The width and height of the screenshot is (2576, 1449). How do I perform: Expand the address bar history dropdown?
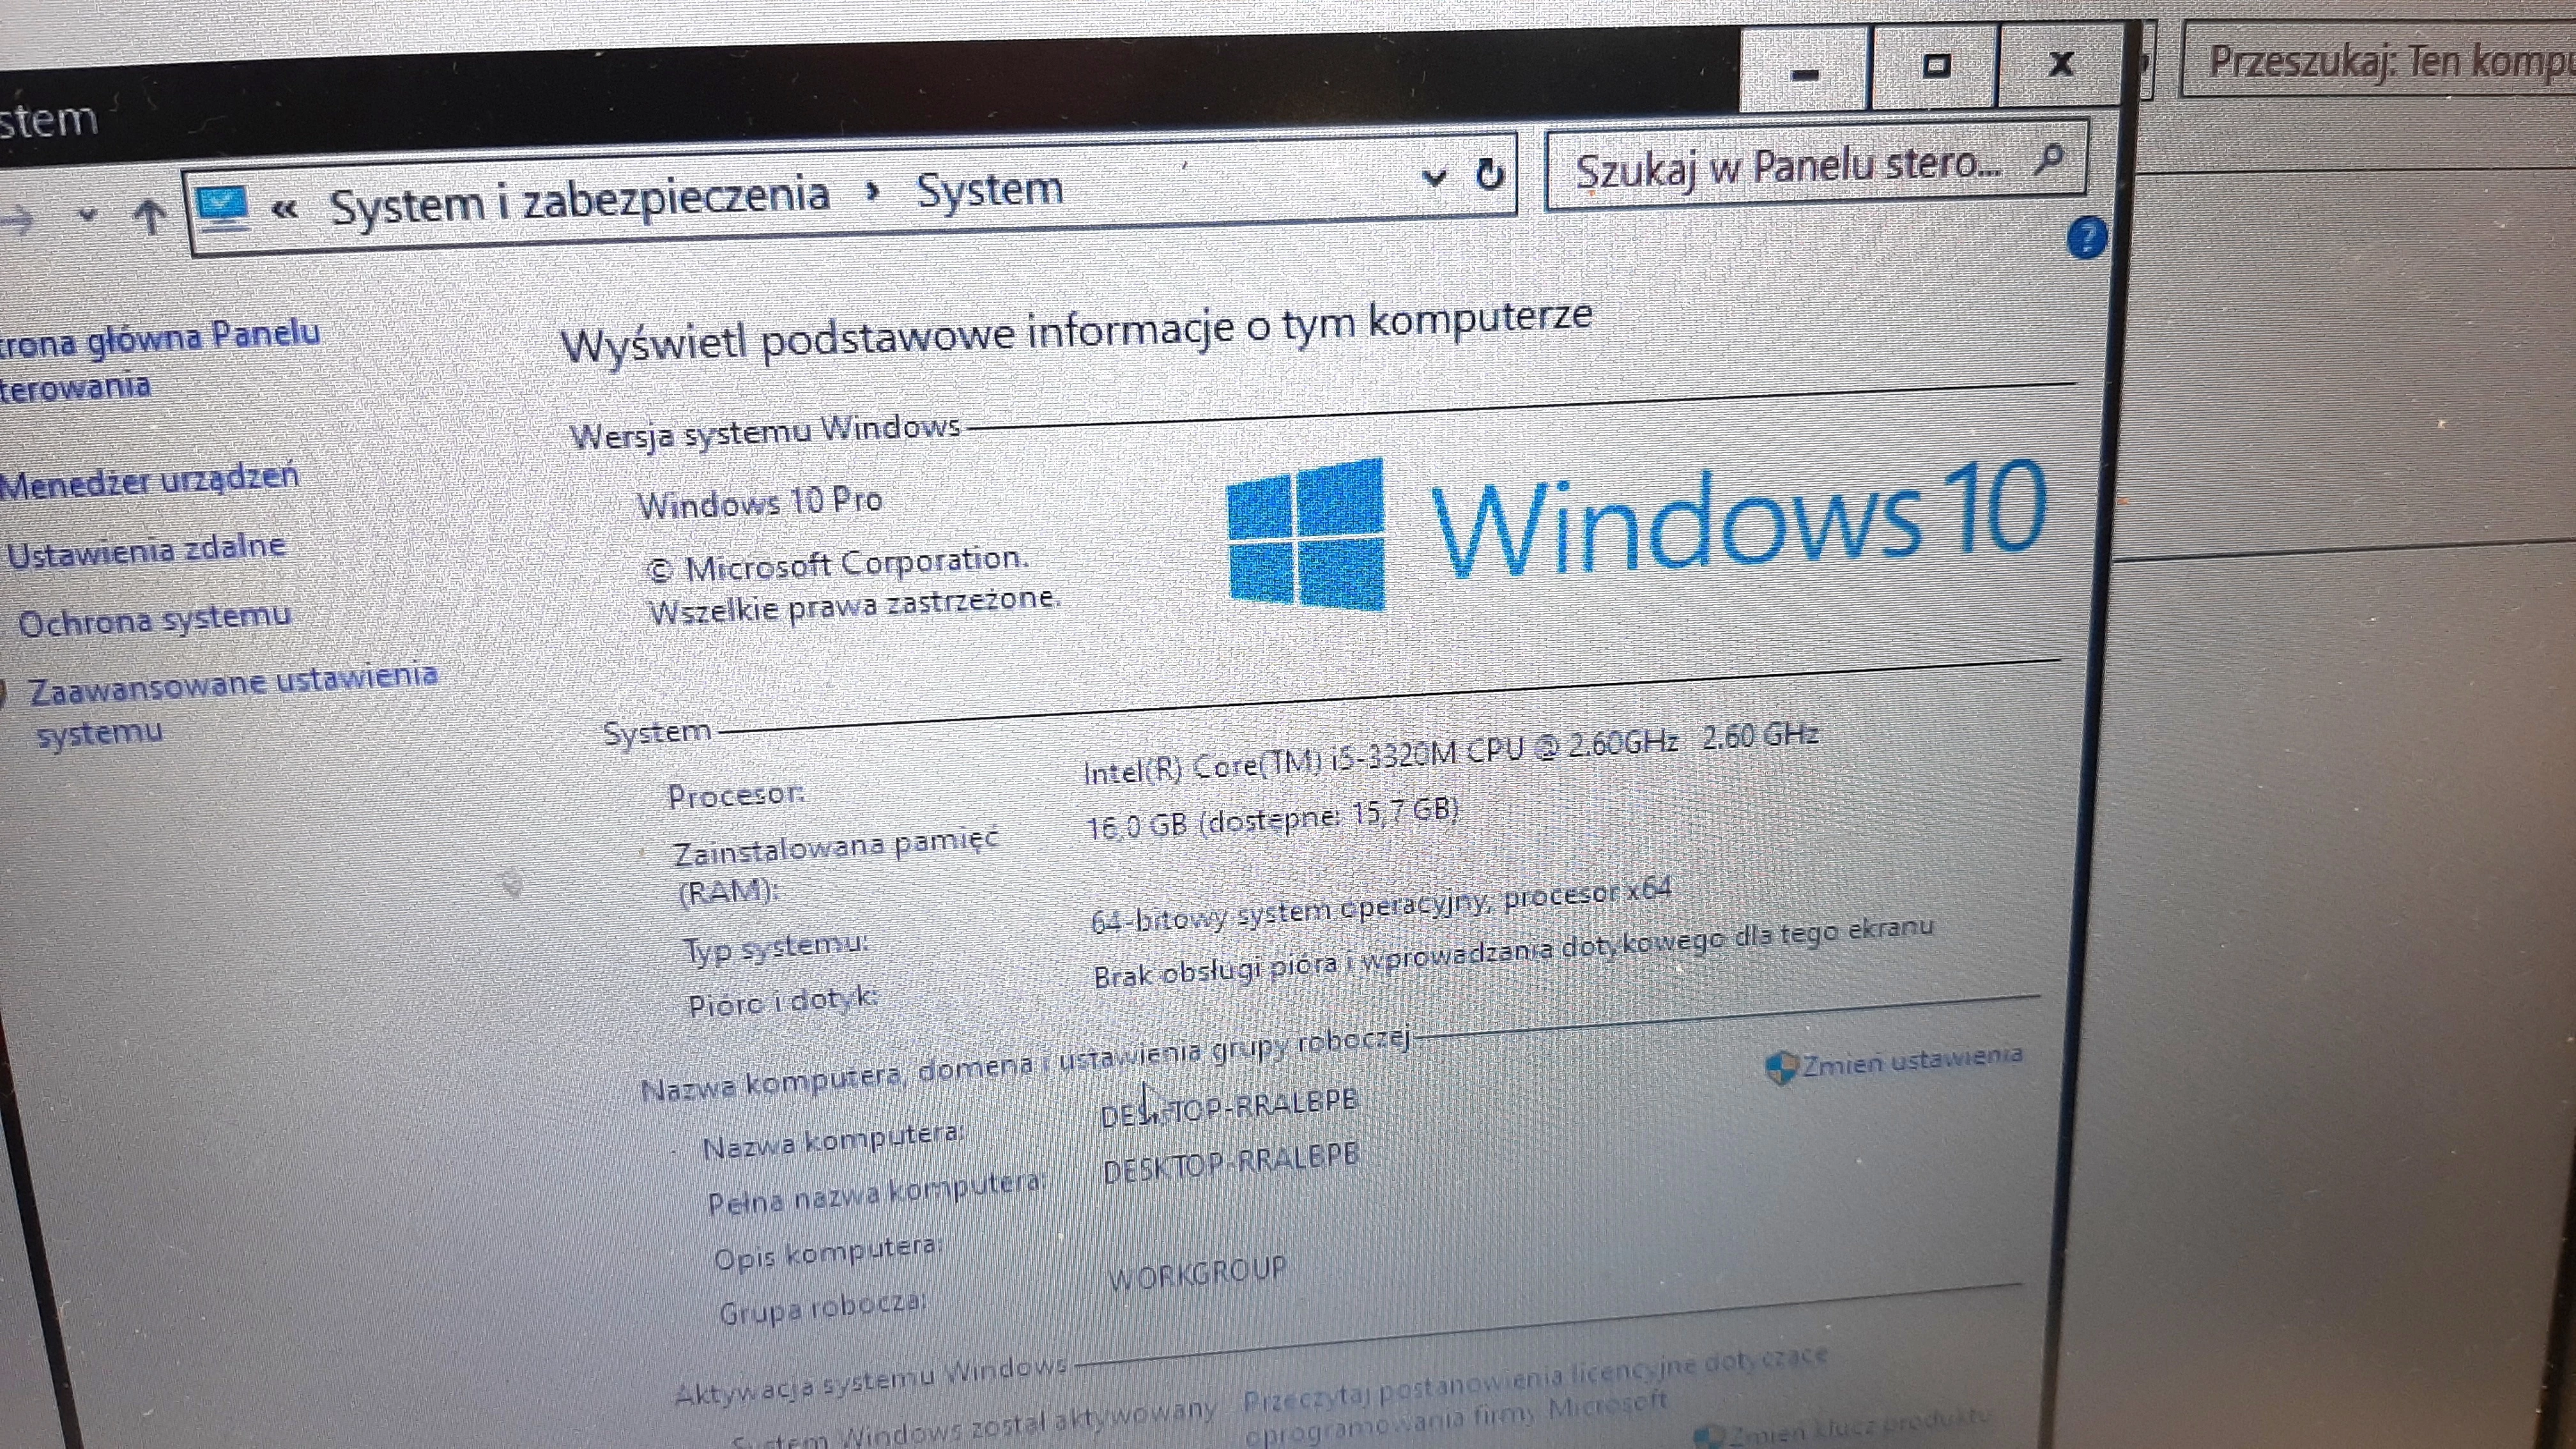coord(1434,178)
